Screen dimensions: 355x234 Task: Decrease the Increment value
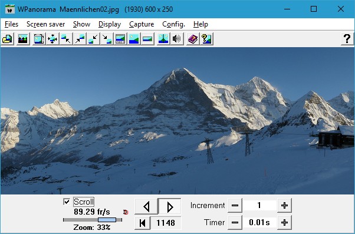[235, 206]
